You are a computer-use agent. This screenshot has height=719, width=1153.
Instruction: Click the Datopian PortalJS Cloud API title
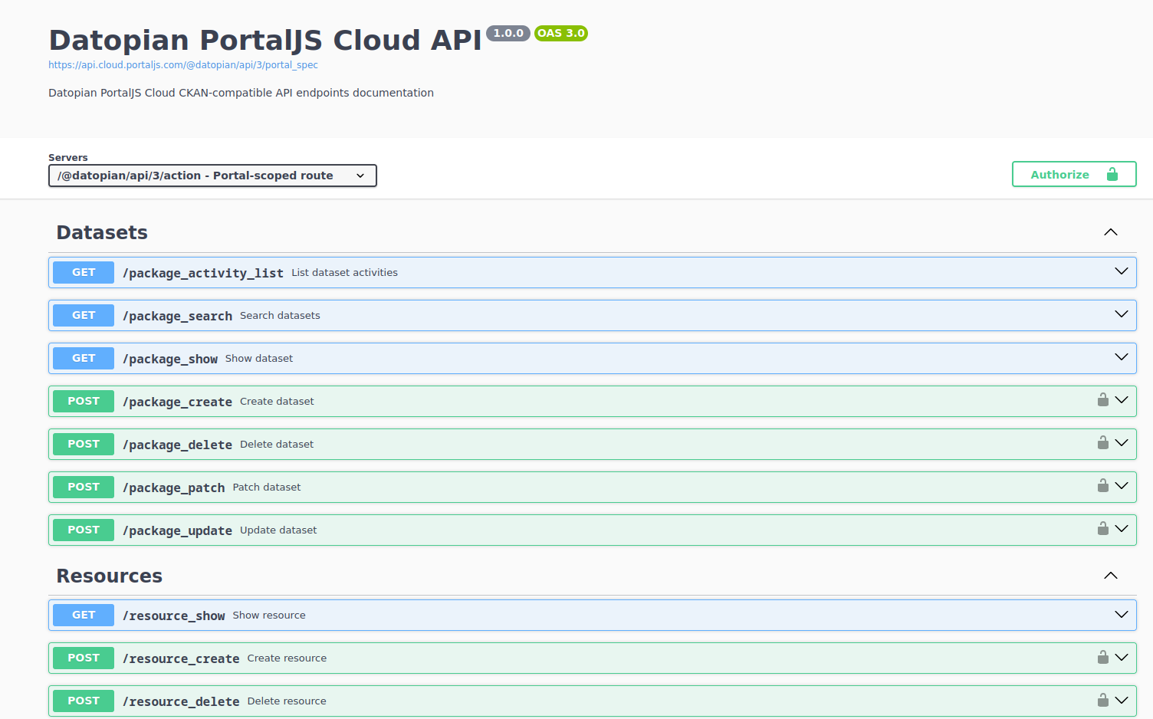[x=265, y=40]
